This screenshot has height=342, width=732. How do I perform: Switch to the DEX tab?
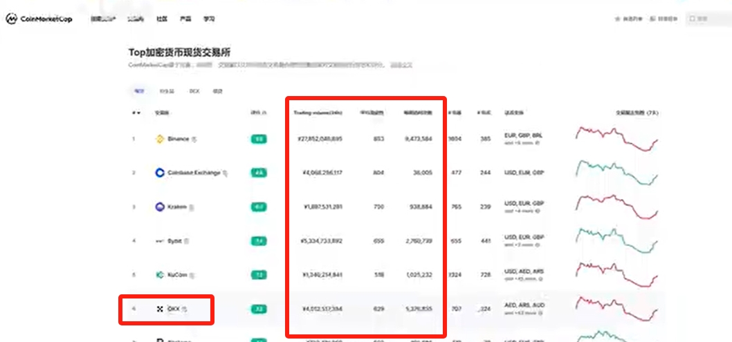click(x=194, y=91)
